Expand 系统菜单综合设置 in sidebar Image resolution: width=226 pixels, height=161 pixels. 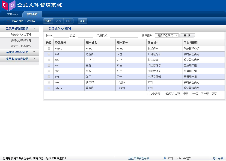point(18,52)
